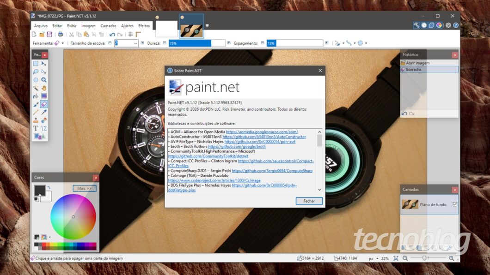Click the Save floppy disk icon

[x=49, y=34]
